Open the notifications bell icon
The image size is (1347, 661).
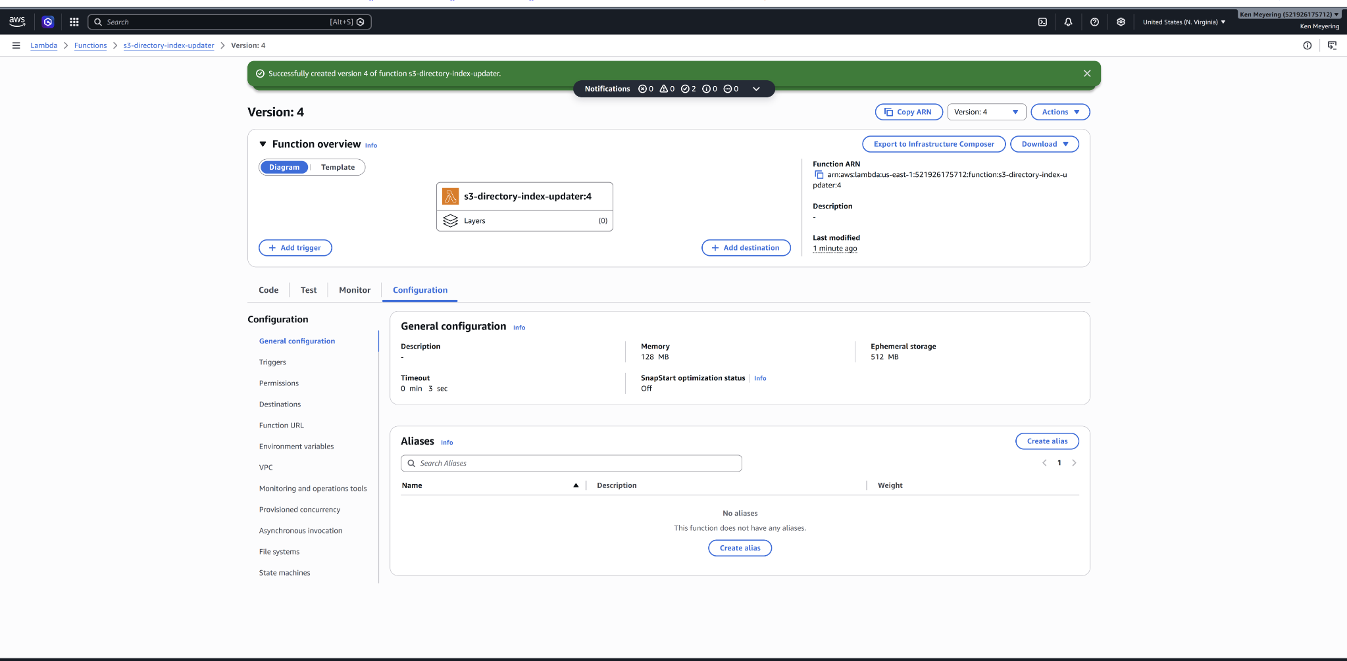coord(1068,22)
